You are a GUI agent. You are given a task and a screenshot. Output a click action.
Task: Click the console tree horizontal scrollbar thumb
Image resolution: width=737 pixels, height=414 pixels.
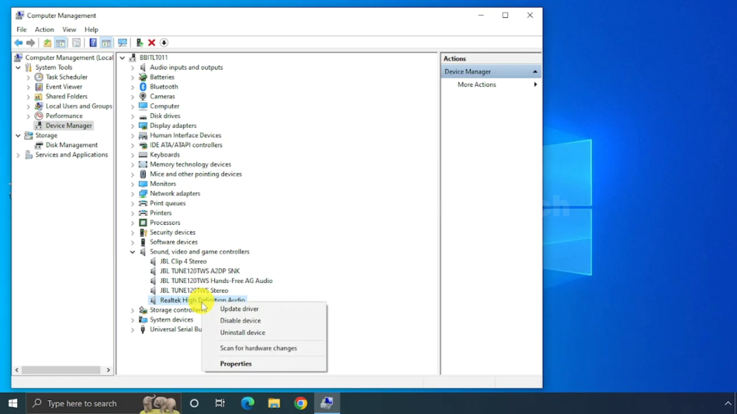61,370
